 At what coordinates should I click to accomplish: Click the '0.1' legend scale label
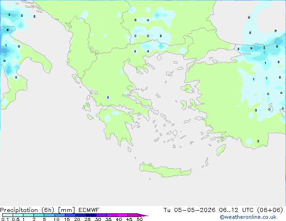pos(5,219)
